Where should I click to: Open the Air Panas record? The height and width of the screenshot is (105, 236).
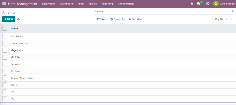[16, 71]
